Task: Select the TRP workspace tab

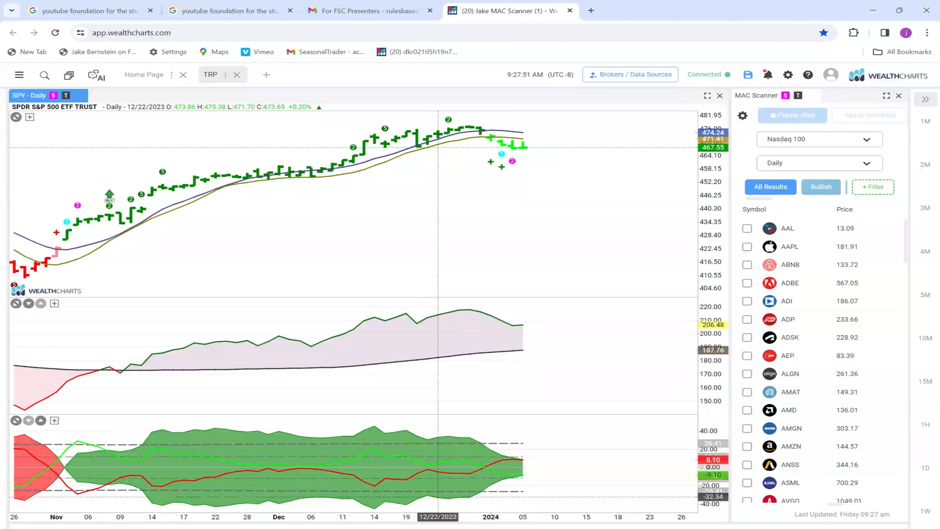Action: tap(211, 74)
